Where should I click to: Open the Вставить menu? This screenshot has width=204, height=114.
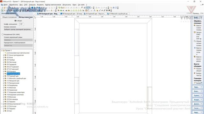click(x=40, y=5)
